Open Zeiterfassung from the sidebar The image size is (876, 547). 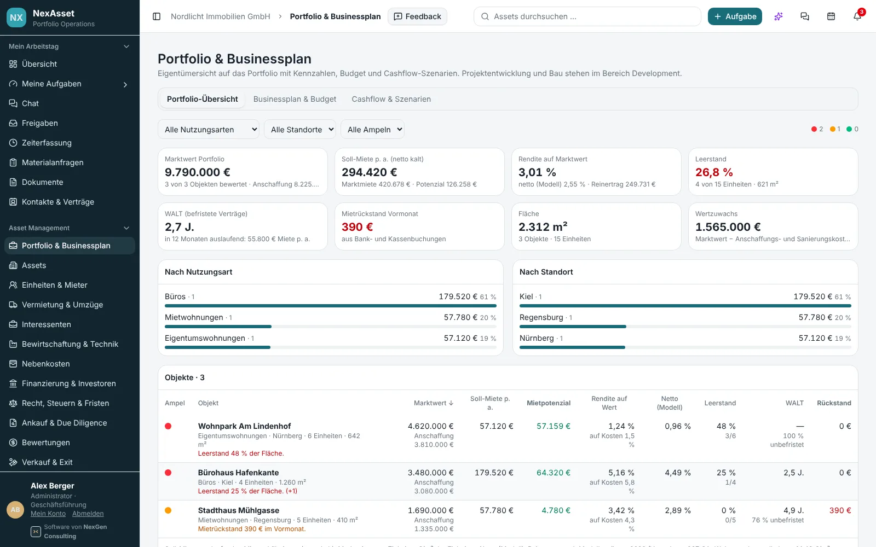[70, 143]
